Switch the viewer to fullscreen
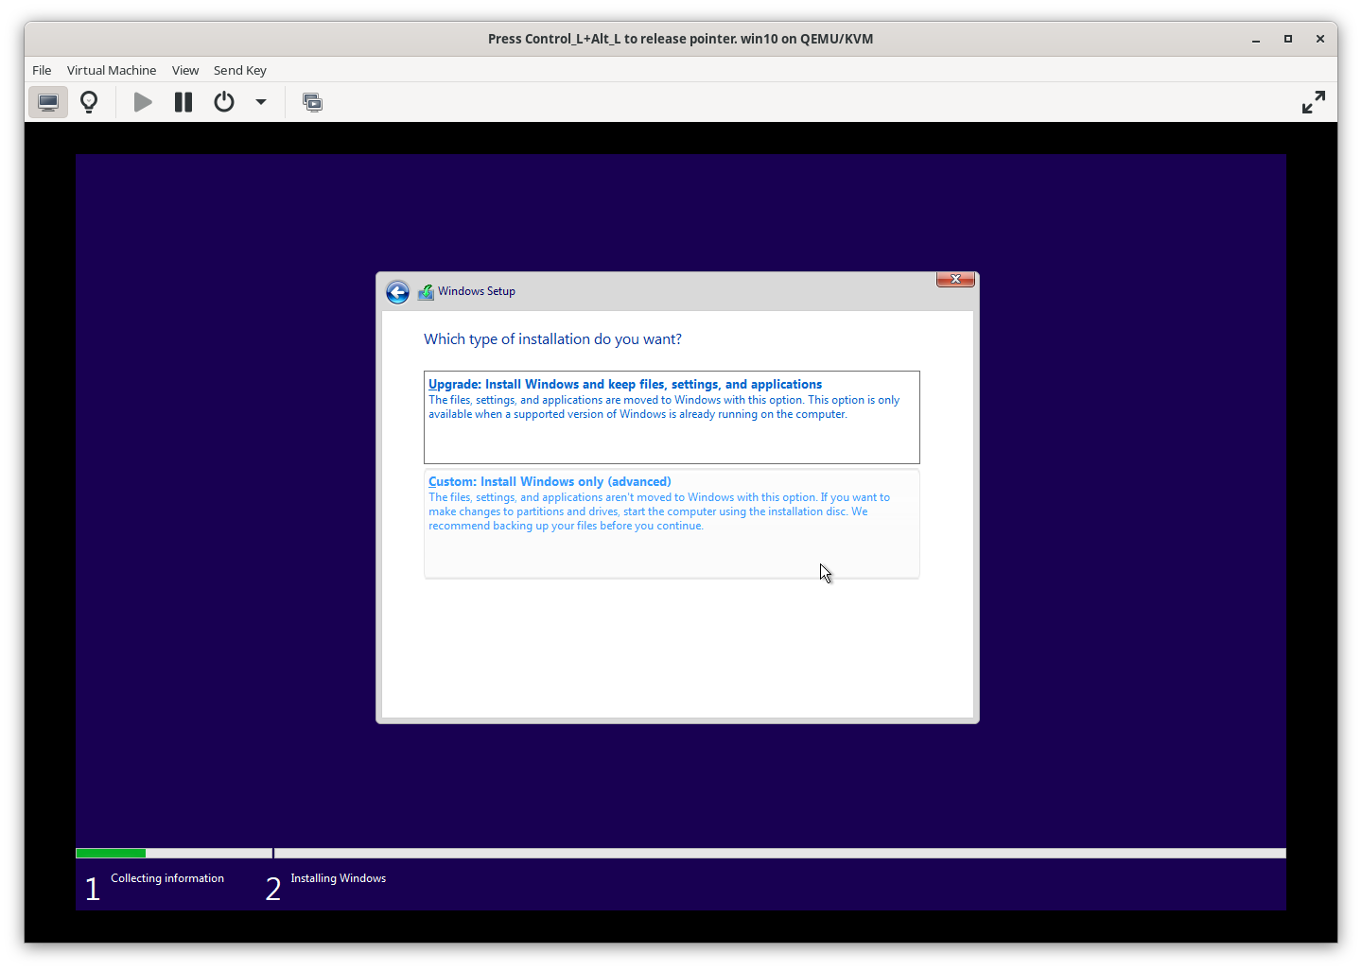This screenshot has height=970, width=1362. click(1314, 102)
